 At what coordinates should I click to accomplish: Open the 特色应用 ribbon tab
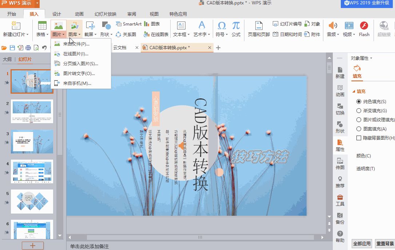178,14
